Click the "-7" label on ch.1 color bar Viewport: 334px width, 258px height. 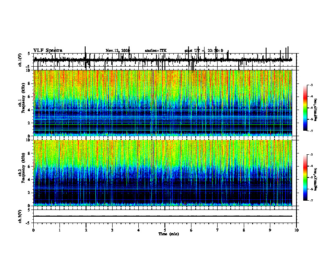311,131
